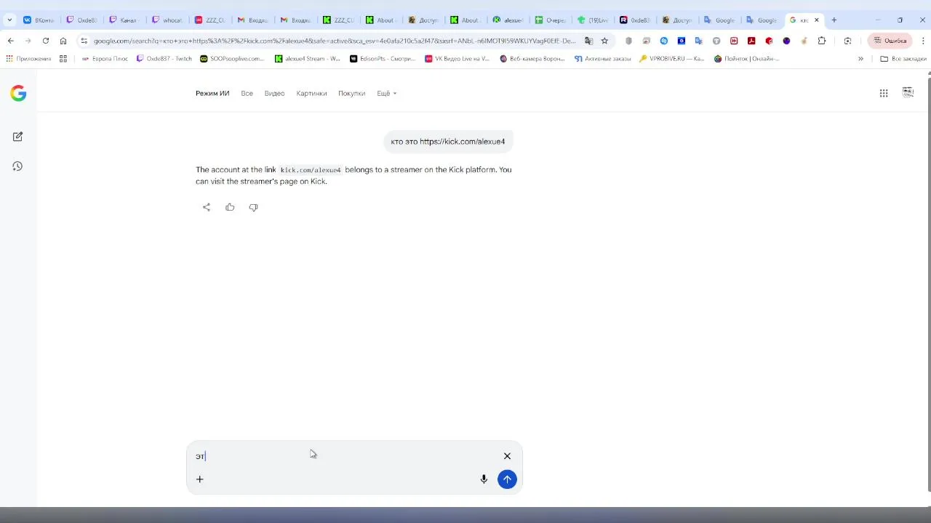Open Приложения apps shortcut
Screen dimensions: 931x523
click(28, 59)
